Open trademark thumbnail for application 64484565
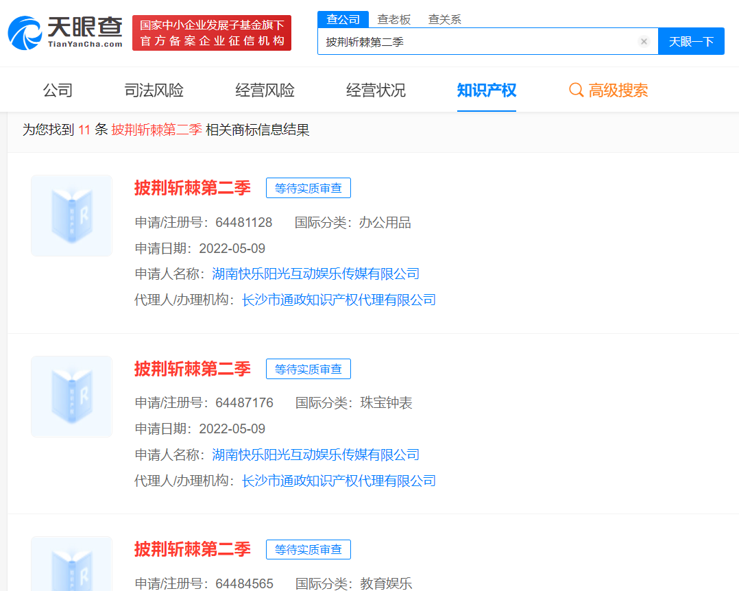739x591 pixels. (71, 564)
